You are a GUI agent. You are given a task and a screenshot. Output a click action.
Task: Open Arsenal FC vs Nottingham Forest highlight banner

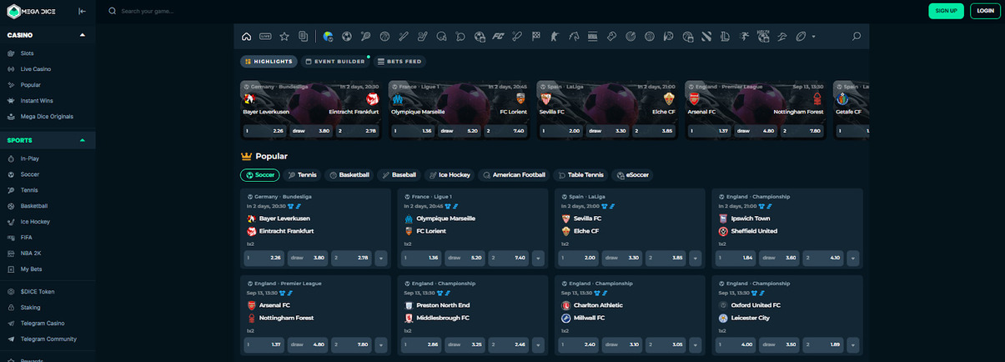(757, 109)
